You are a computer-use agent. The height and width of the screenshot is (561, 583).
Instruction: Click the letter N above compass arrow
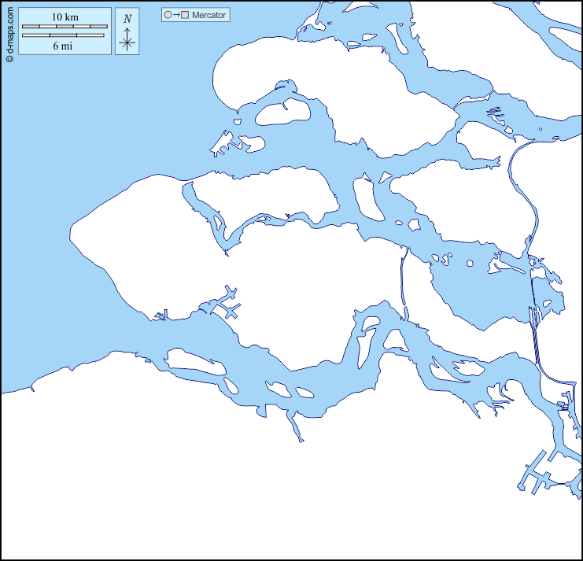tap(127, 19)
